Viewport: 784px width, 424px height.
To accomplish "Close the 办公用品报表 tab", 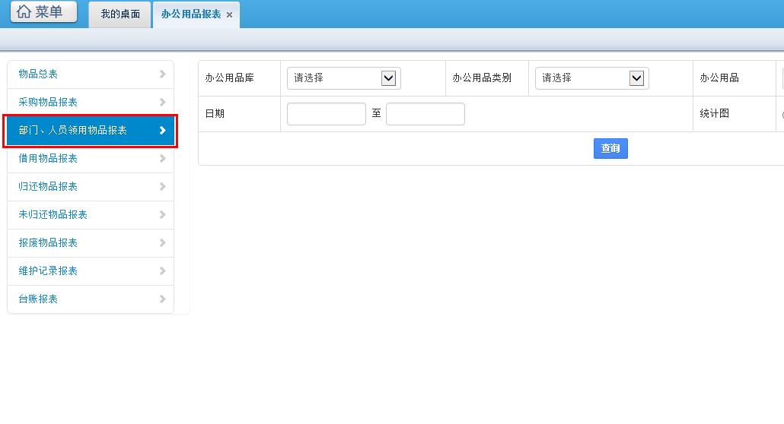I will coord(229,15).
